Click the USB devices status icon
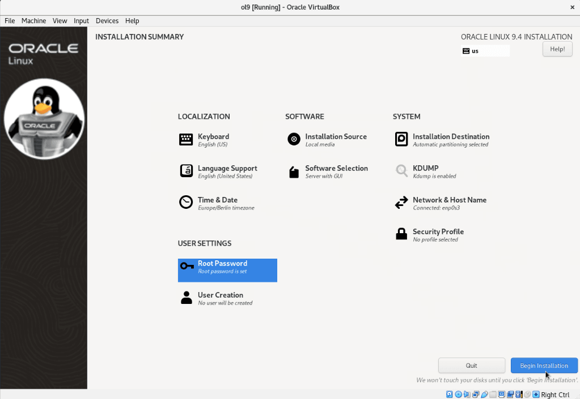This screenshot has width=580, height=399. 485,394
